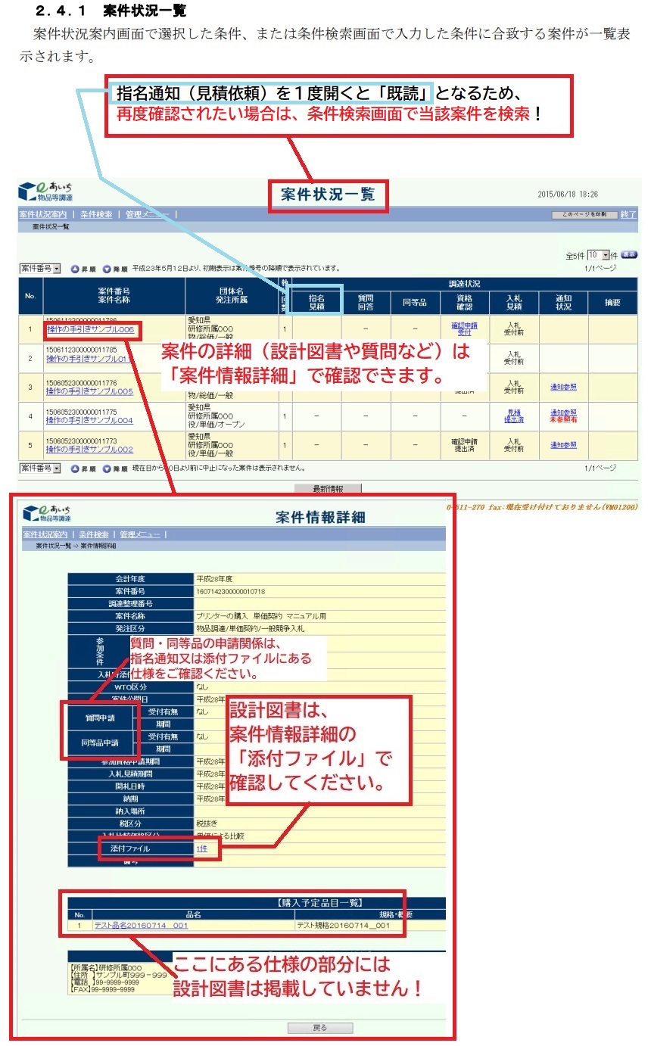Image resolution: width=651 pixels, height=1046 pixels.
Task: Click あいち物品等調達 logo in detail window
Action: pos(48,514)
